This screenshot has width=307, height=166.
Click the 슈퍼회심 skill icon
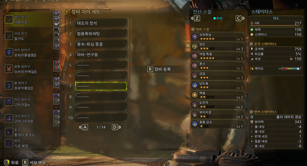[195, 36]
